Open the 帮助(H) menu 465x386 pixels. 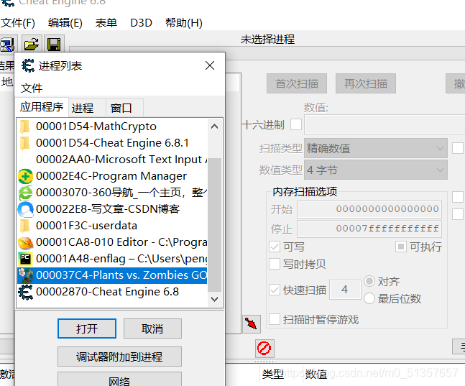[x=184, y=23]
